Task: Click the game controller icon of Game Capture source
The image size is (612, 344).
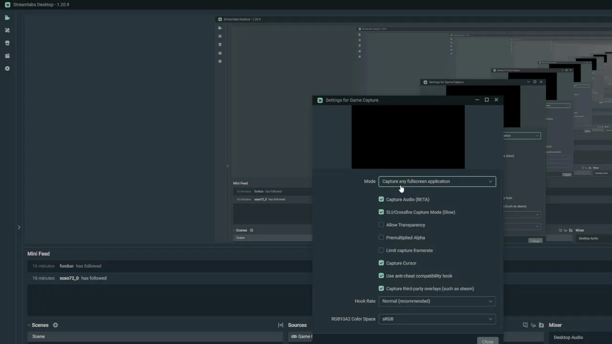Action: (294, 336)
